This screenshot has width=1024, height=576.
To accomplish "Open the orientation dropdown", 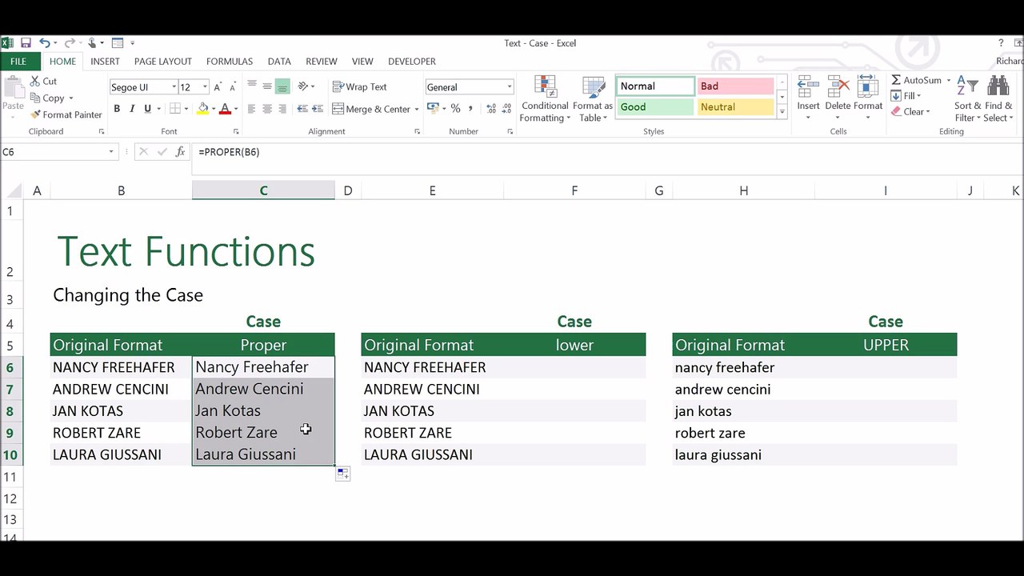I will (306, 86).
